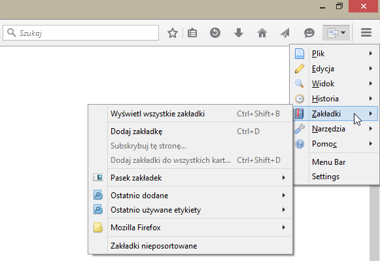
Task: Click Dodaj zakładki do wszystkich kart
Action: (190, 160)
